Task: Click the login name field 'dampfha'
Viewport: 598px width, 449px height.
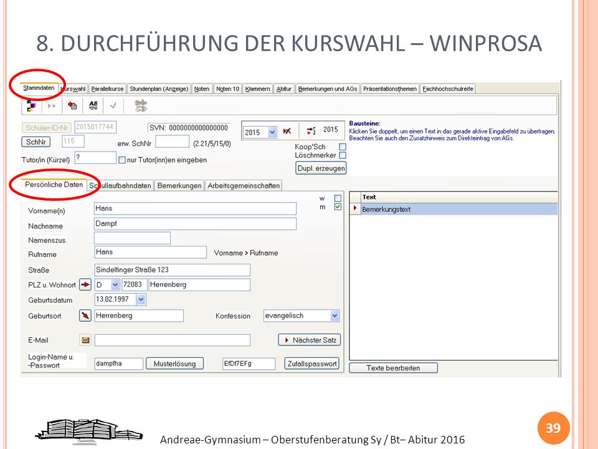Action: coord(118,364)
